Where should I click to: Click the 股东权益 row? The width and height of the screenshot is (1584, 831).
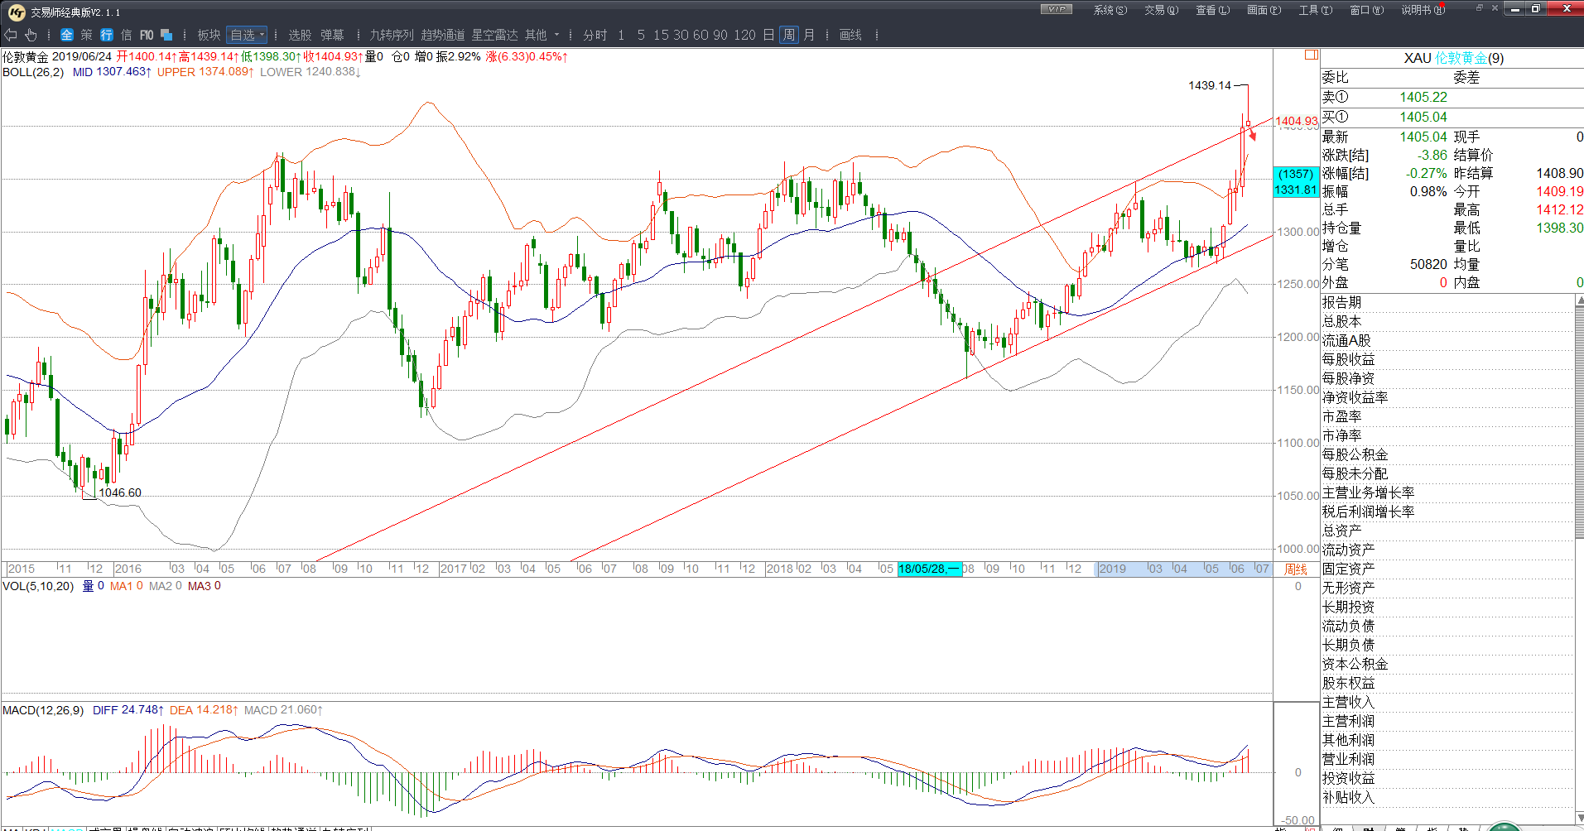coord(1447,683)
